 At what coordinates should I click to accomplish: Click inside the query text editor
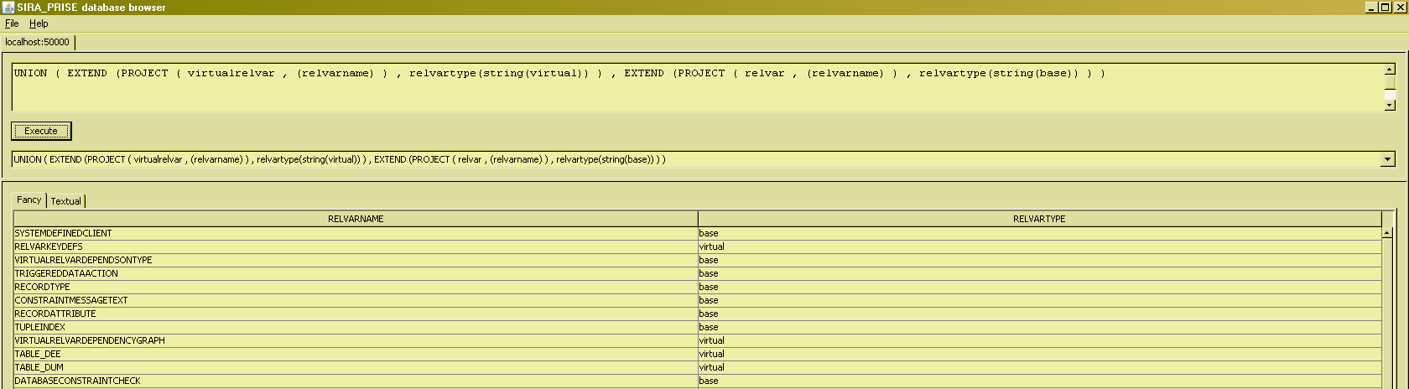click(x=671, y=87)
